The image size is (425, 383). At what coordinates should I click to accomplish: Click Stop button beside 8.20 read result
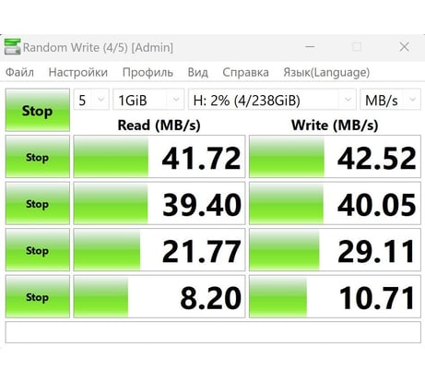(38, 296)
